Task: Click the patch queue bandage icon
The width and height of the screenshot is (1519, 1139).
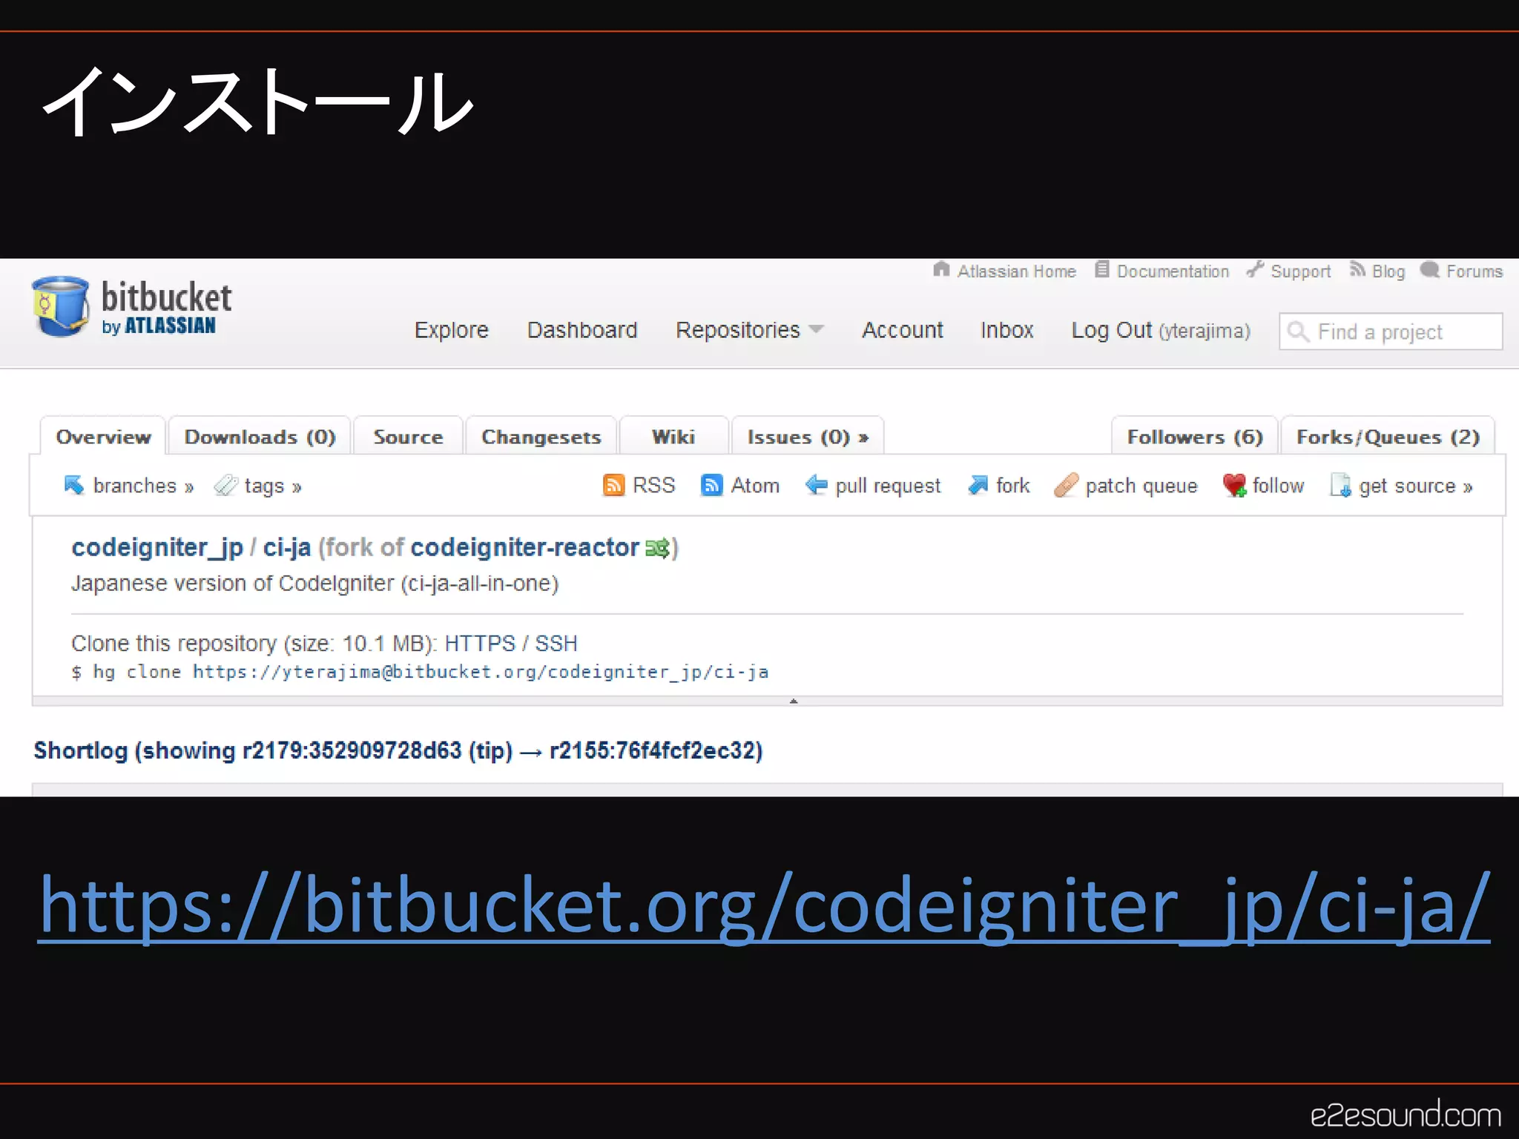Action: pyautogui.click(x=1066, y=485)
